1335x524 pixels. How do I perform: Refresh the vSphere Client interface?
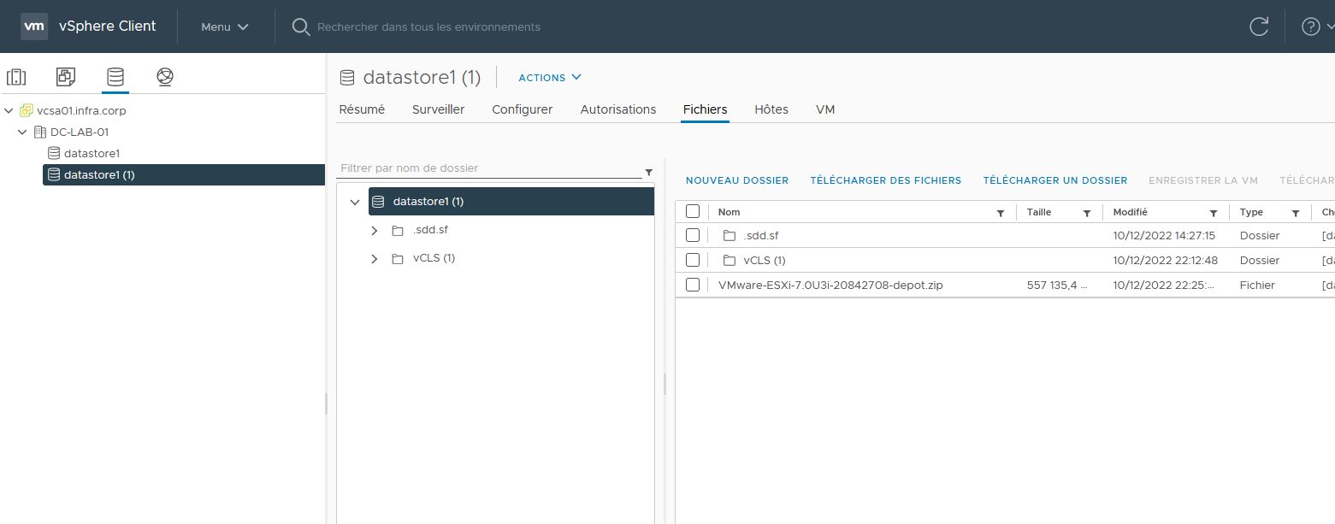click(1258, 26)
